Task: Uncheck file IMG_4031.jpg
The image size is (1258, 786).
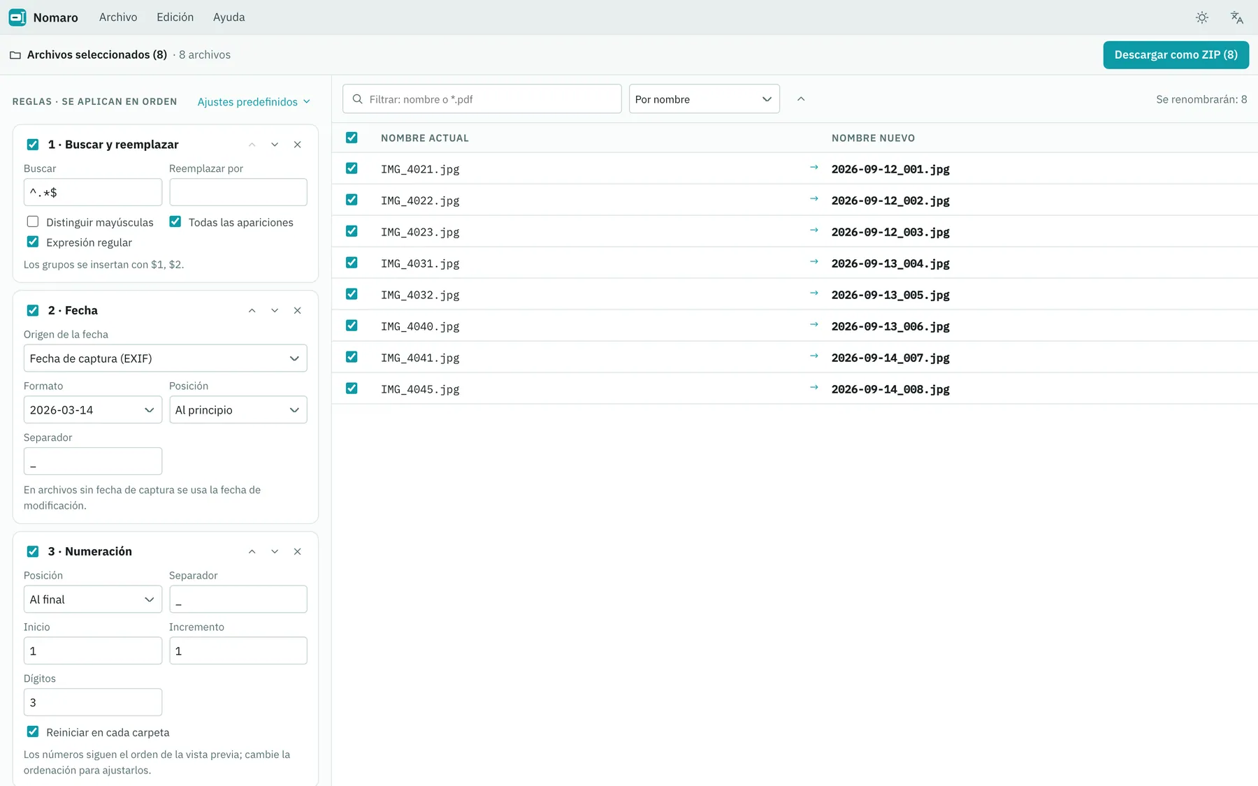Action: 352,263
